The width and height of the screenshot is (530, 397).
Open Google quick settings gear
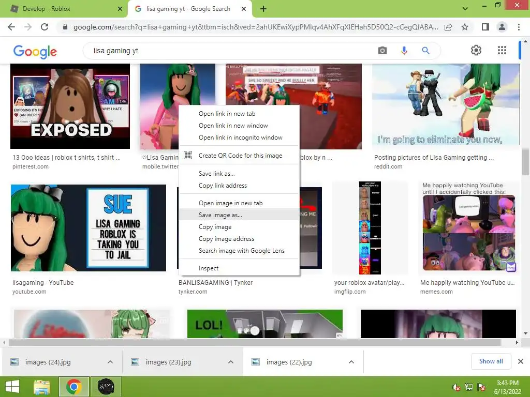(x=476, y=50)
